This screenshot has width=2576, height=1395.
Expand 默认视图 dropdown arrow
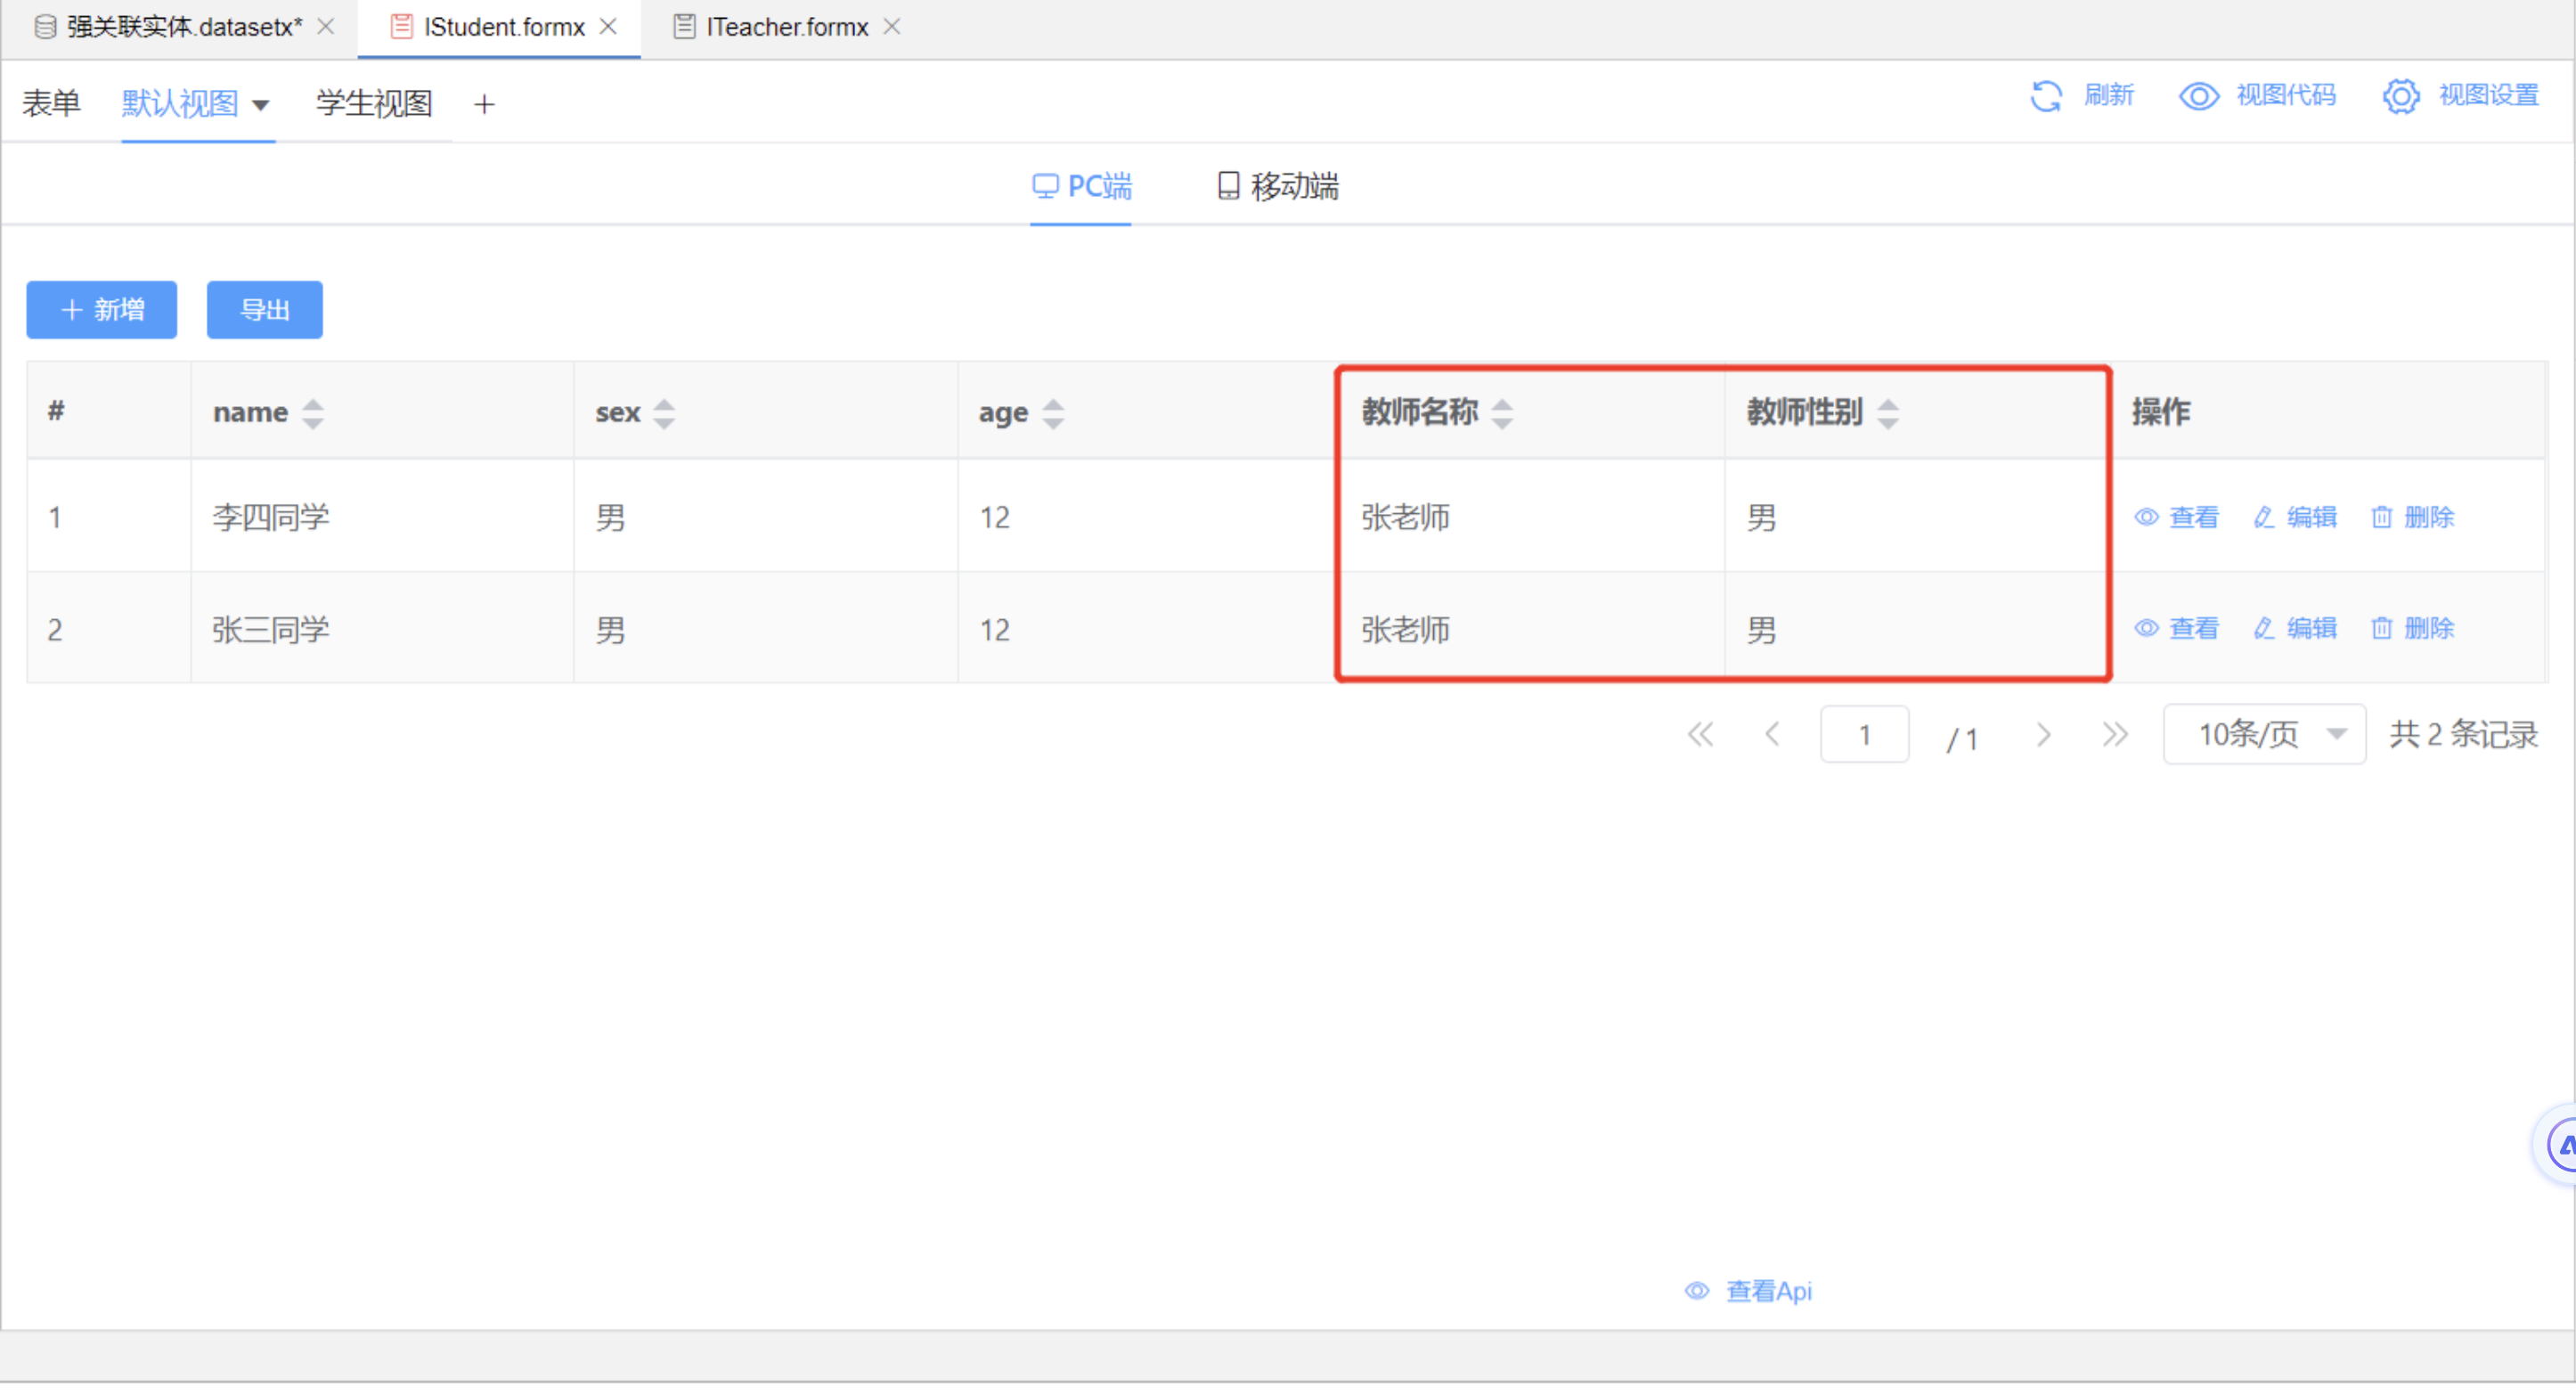(x=261, y=105)
